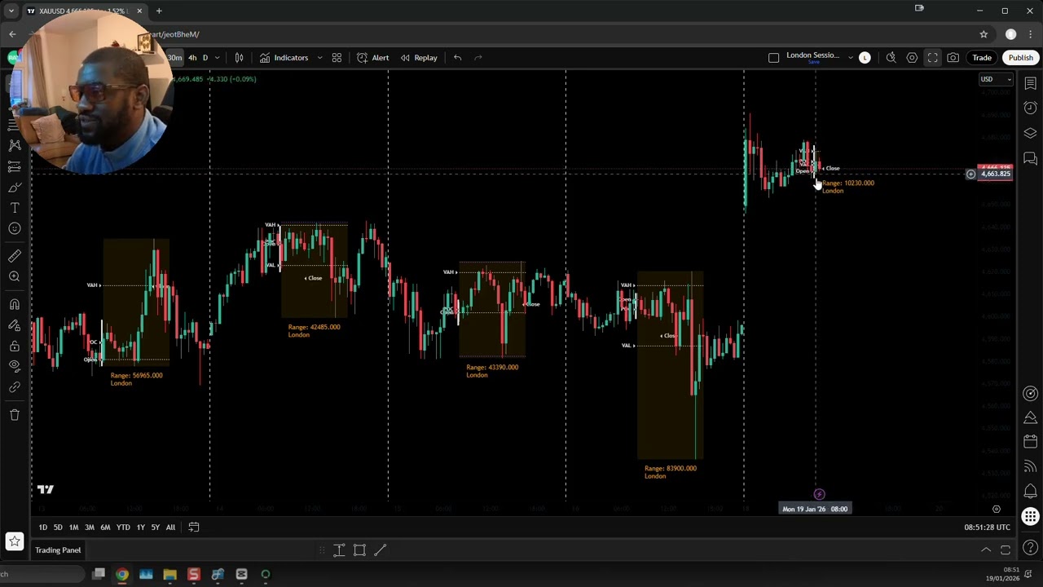Undo the last chart action
1043x587 pixels.
457,58
